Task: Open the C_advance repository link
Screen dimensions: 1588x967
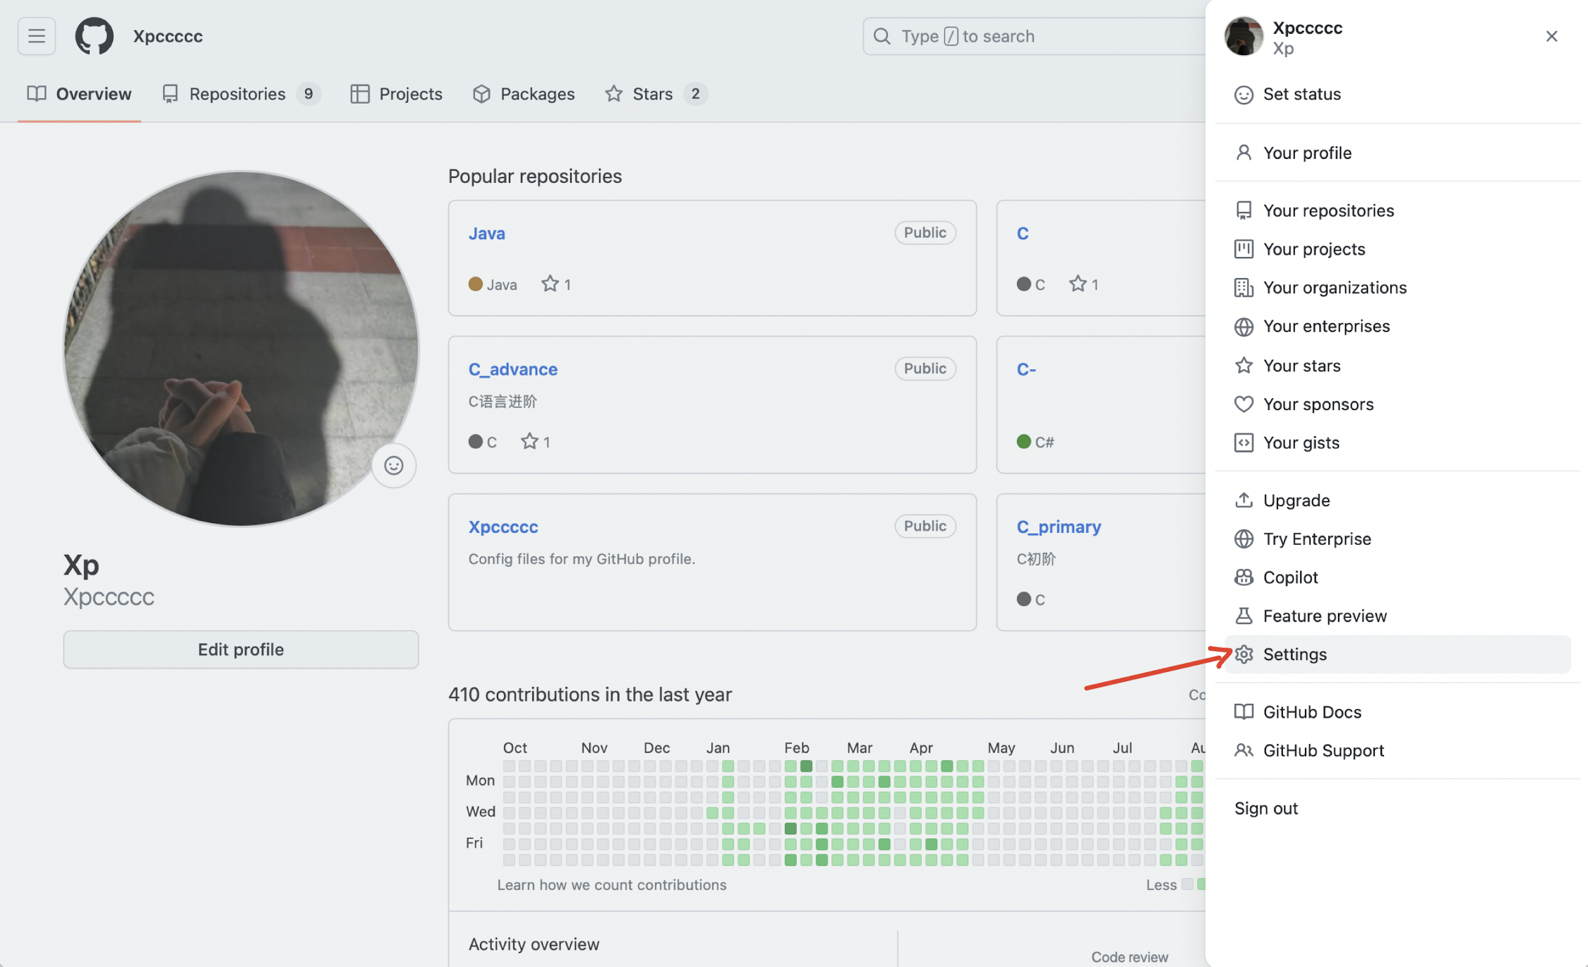Action: [513, 369]
